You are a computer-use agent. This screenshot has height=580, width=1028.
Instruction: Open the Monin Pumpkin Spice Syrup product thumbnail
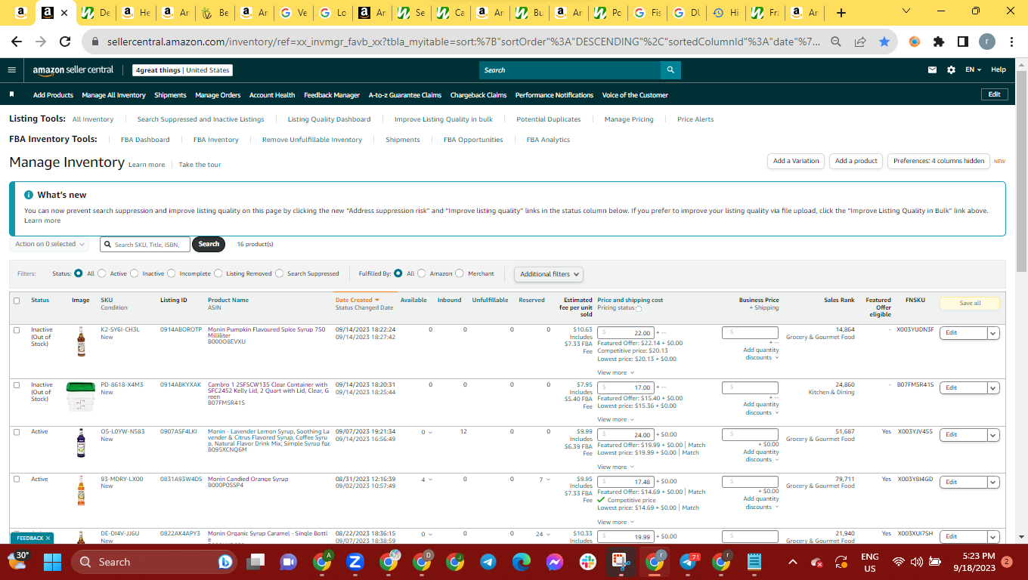pos(81,341)
